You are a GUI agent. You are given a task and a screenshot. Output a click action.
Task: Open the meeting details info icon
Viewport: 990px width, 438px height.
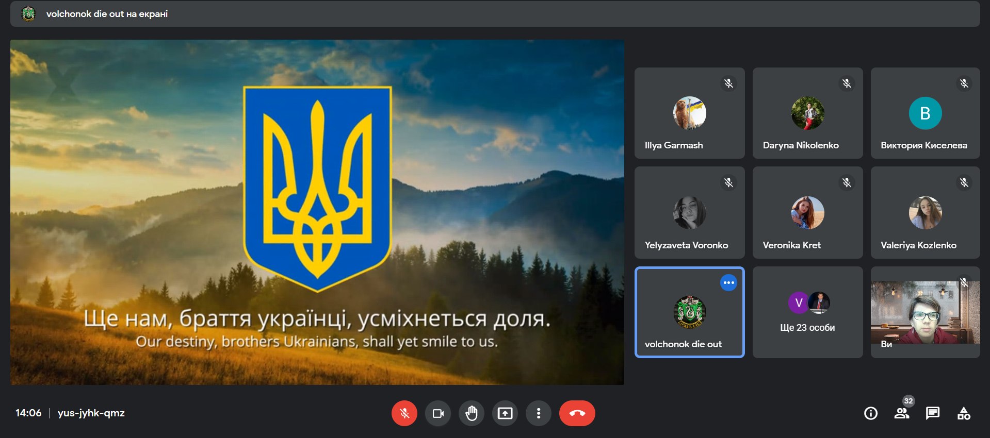[x=871, y=413]
